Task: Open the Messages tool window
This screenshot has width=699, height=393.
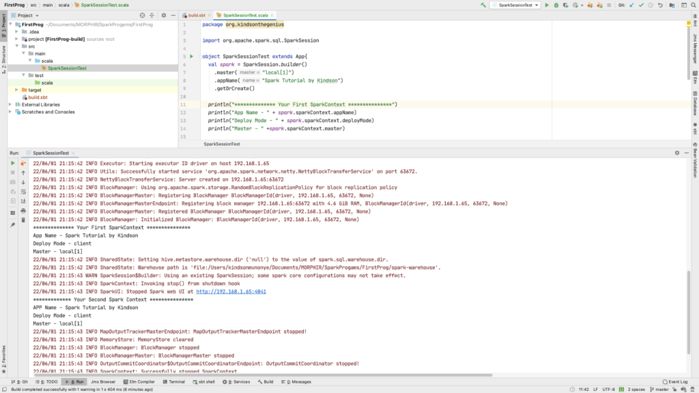Action: pos(296,382)
